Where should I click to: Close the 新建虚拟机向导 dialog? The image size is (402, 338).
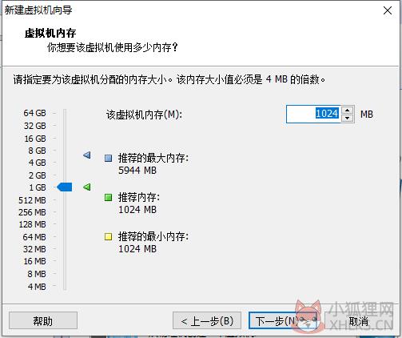click(388, 10)
